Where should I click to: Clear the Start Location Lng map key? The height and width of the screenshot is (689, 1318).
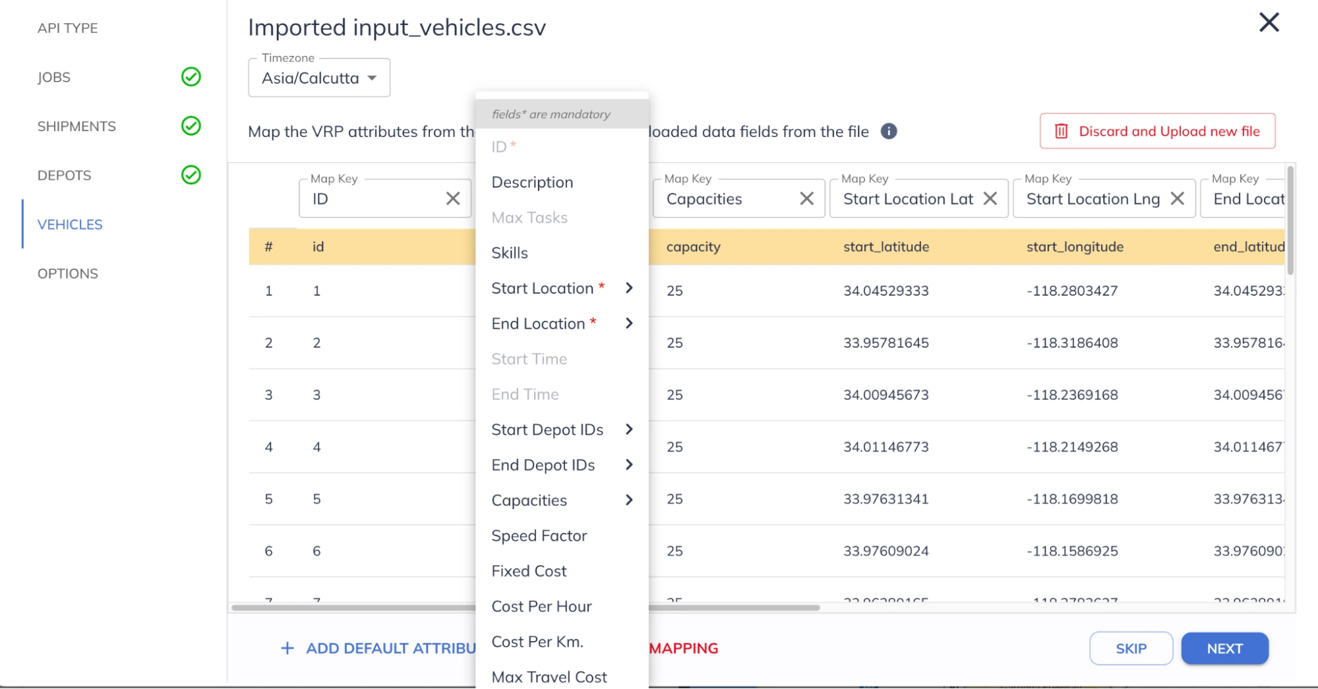point(1177,198)
